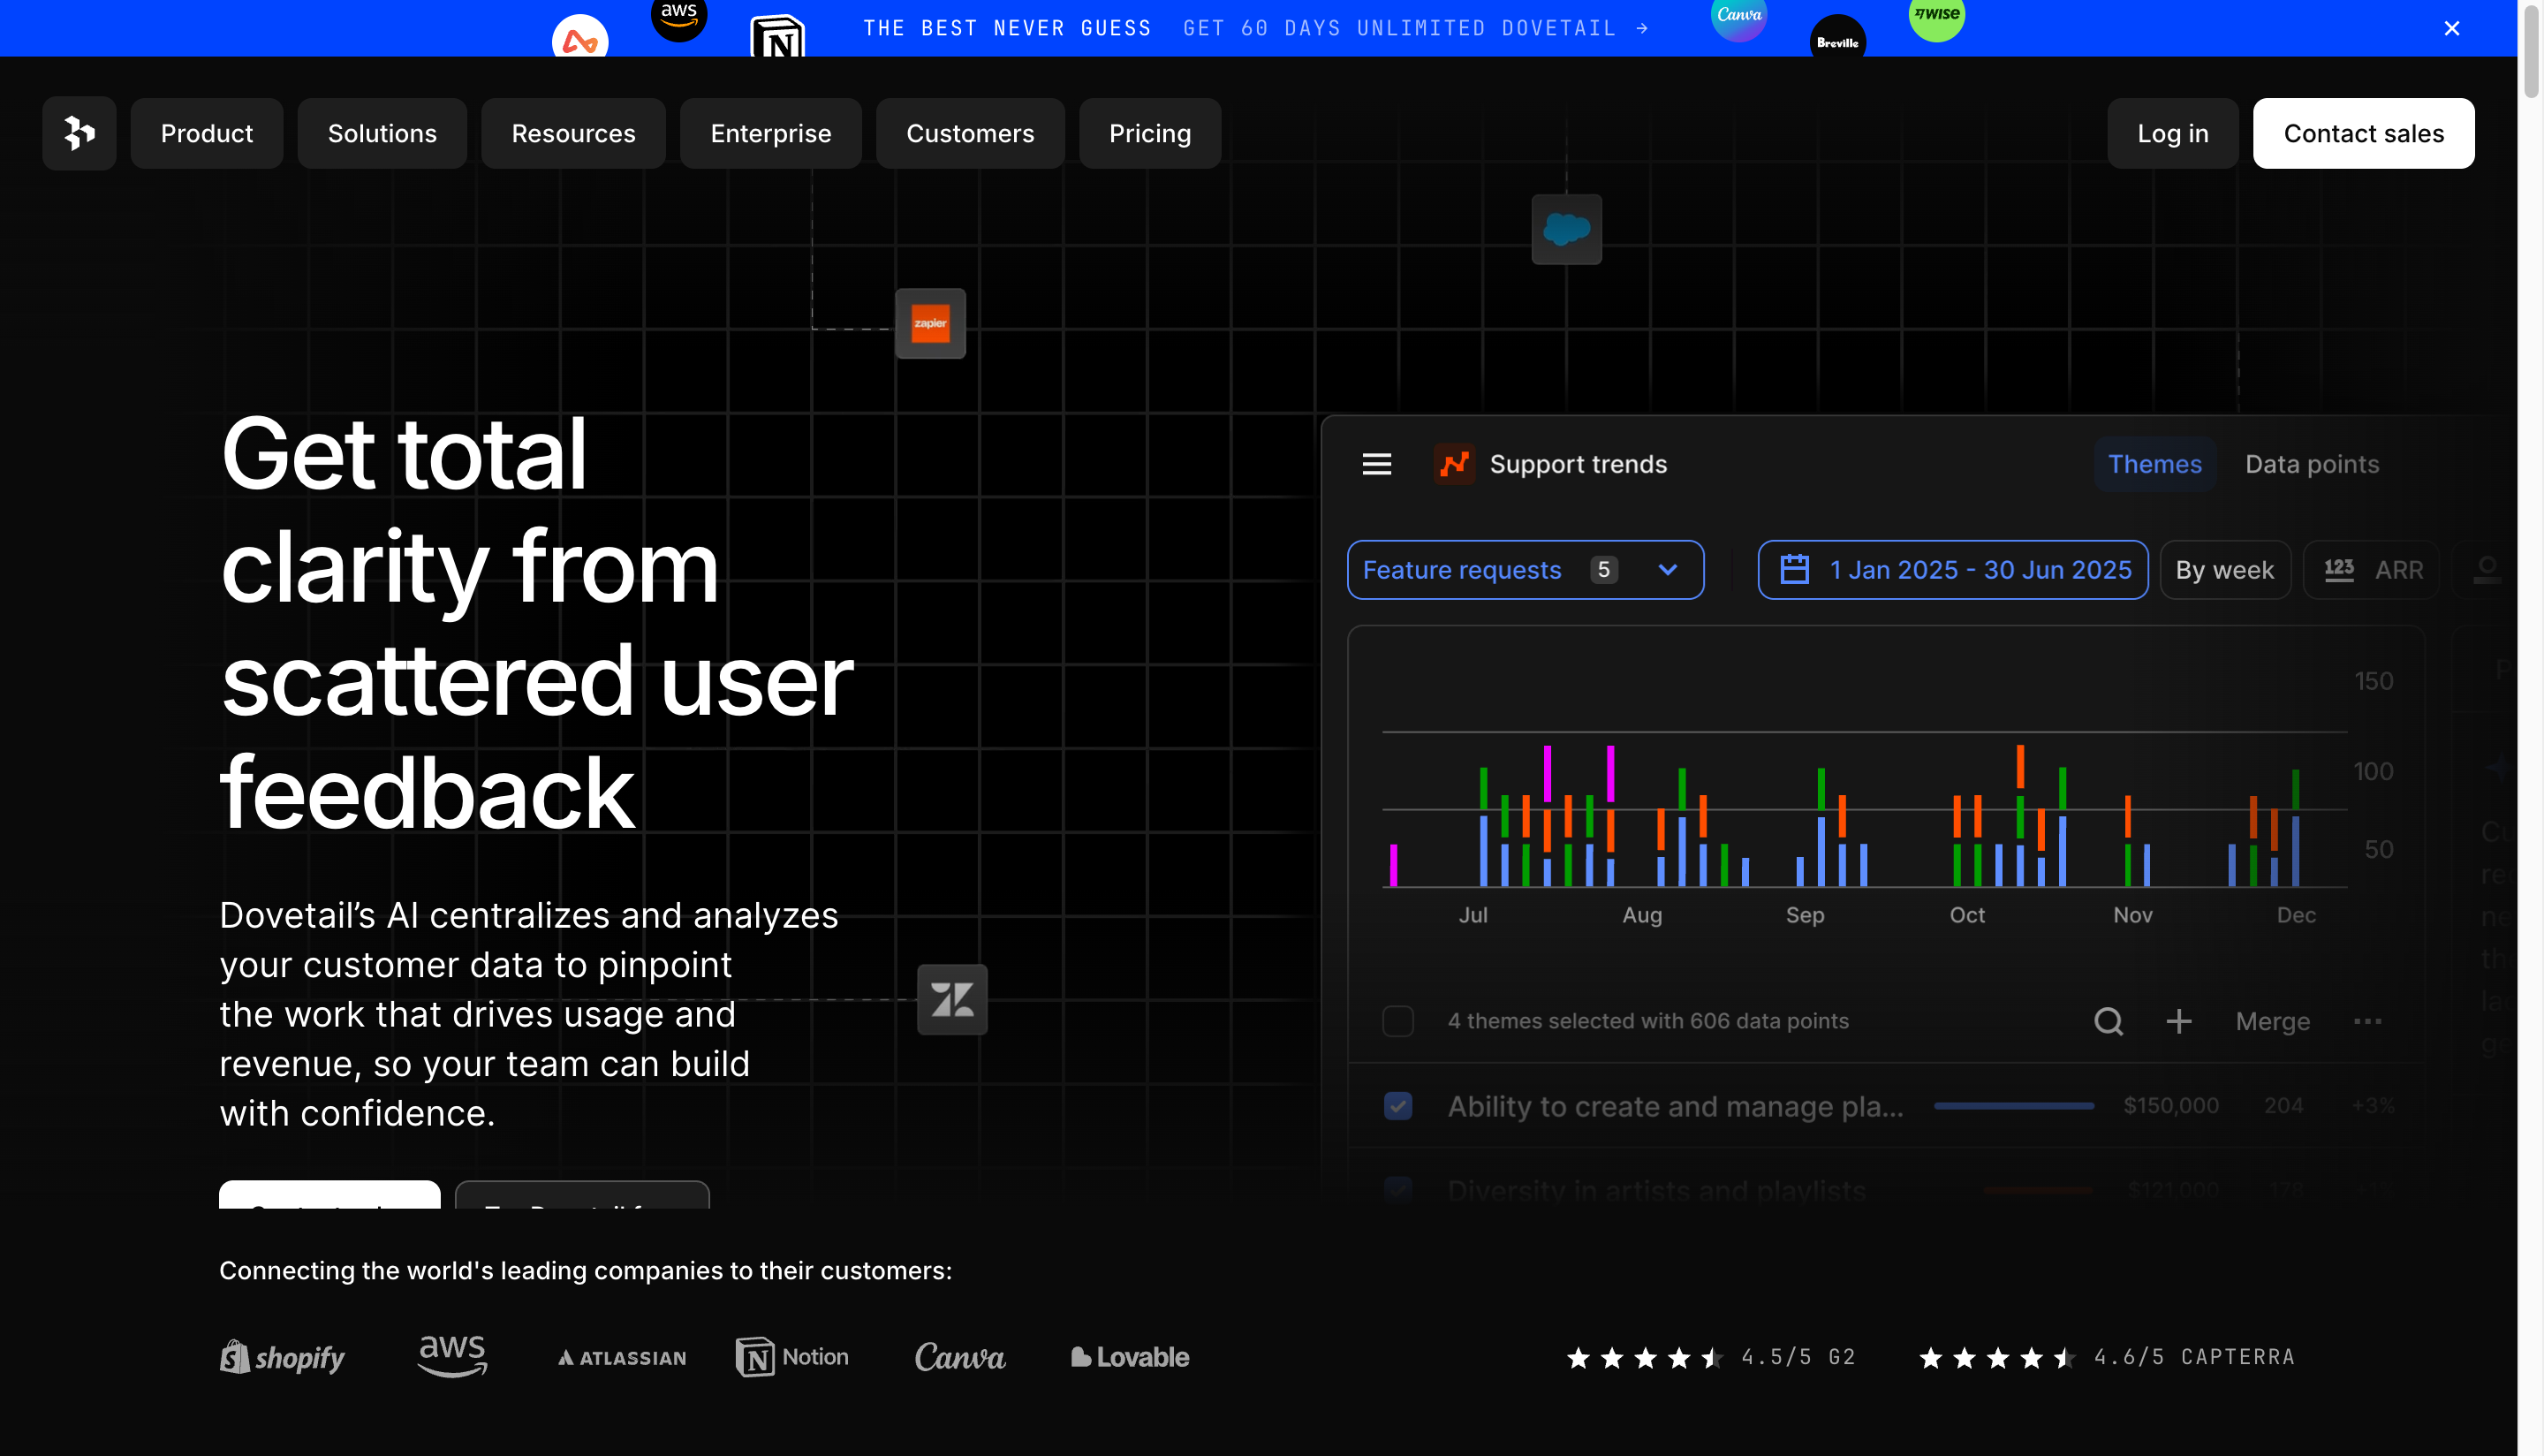Screen dimensions: 2544x1456
Task: Click the 4 themes selected with 606 data points text
Action: (x=1647, y=1021)
